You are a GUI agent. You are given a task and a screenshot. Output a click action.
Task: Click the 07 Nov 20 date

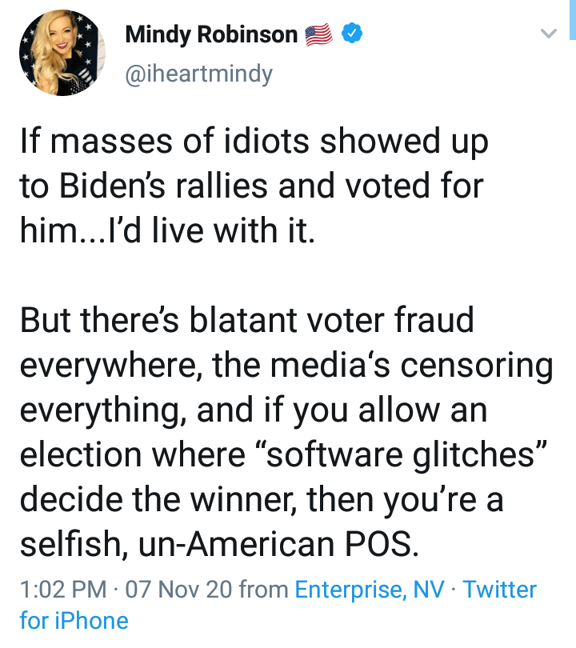click(179, 590)
